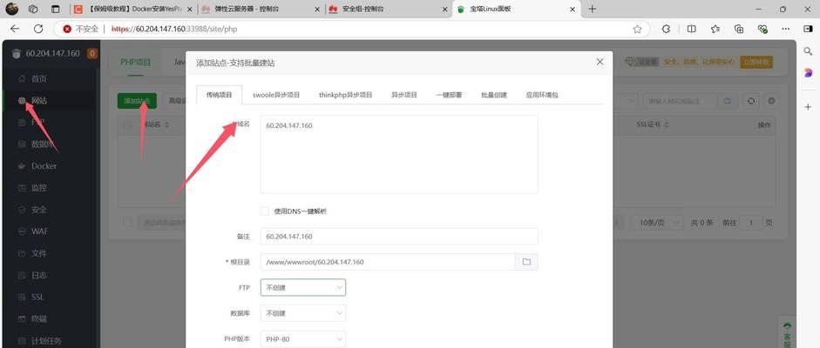820x348 pixels.
Task: Select the 传统项目 tab
Action: point(219,95)
